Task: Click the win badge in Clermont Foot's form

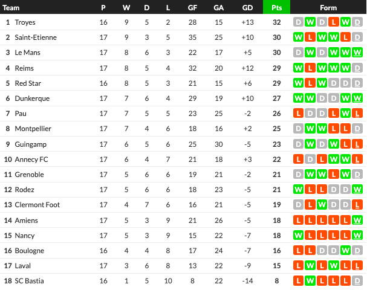Action: coord(322,204)
